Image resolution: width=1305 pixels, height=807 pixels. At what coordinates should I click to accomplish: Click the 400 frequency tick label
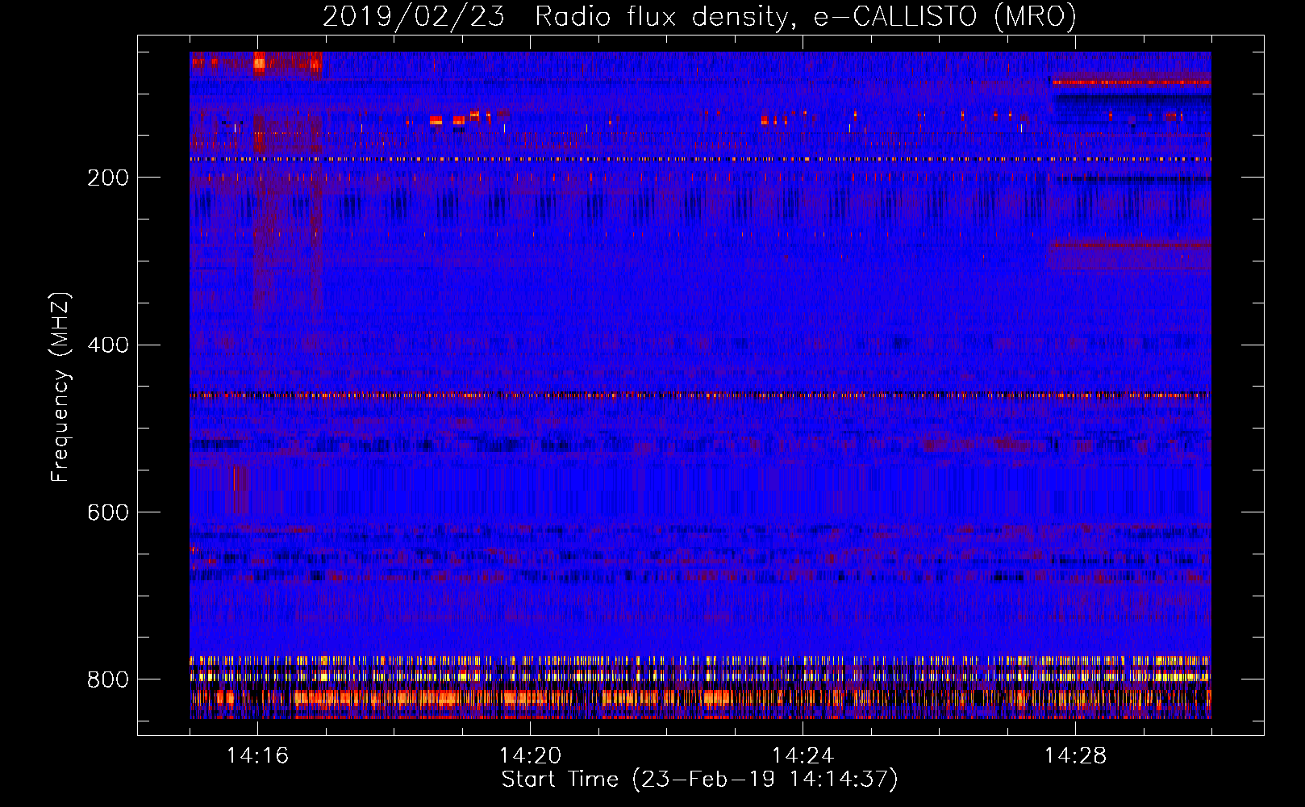(108, 345)
